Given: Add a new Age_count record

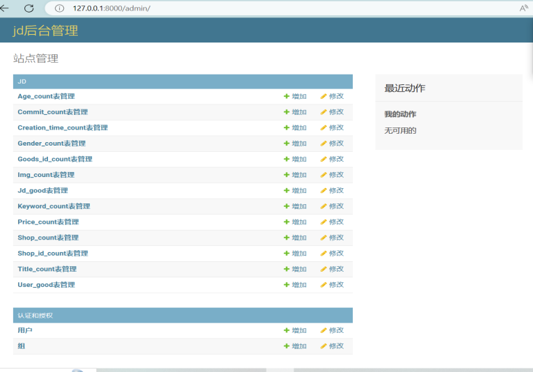Looking at the screenshot, I should (x=295, y=96).
